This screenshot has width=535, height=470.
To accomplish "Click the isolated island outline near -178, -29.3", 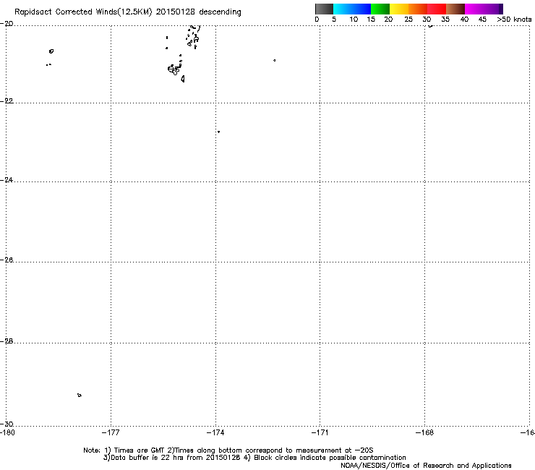I will pyautogui.click(x=79, y=396).
